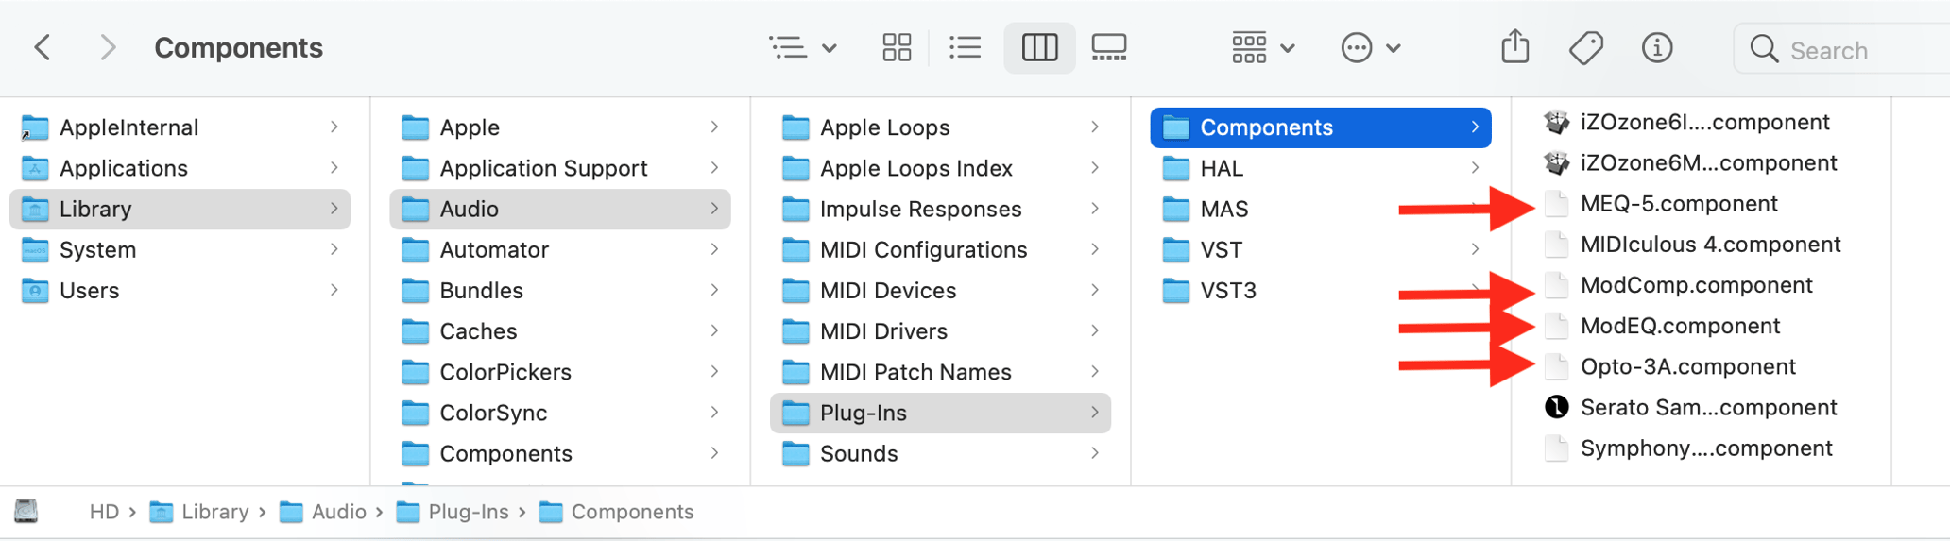This screenshot has height=541, width=1950.
Task: Open the Action ellipsis dropdown menu
Action: (x=1370, y=47)
